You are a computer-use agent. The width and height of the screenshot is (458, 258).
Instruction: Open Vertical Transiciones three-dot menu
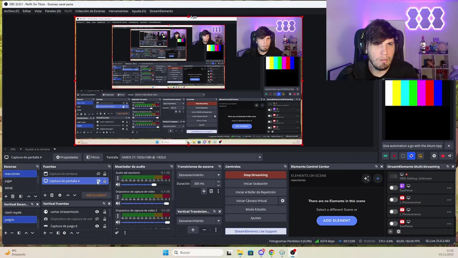[x=216, y=230]
